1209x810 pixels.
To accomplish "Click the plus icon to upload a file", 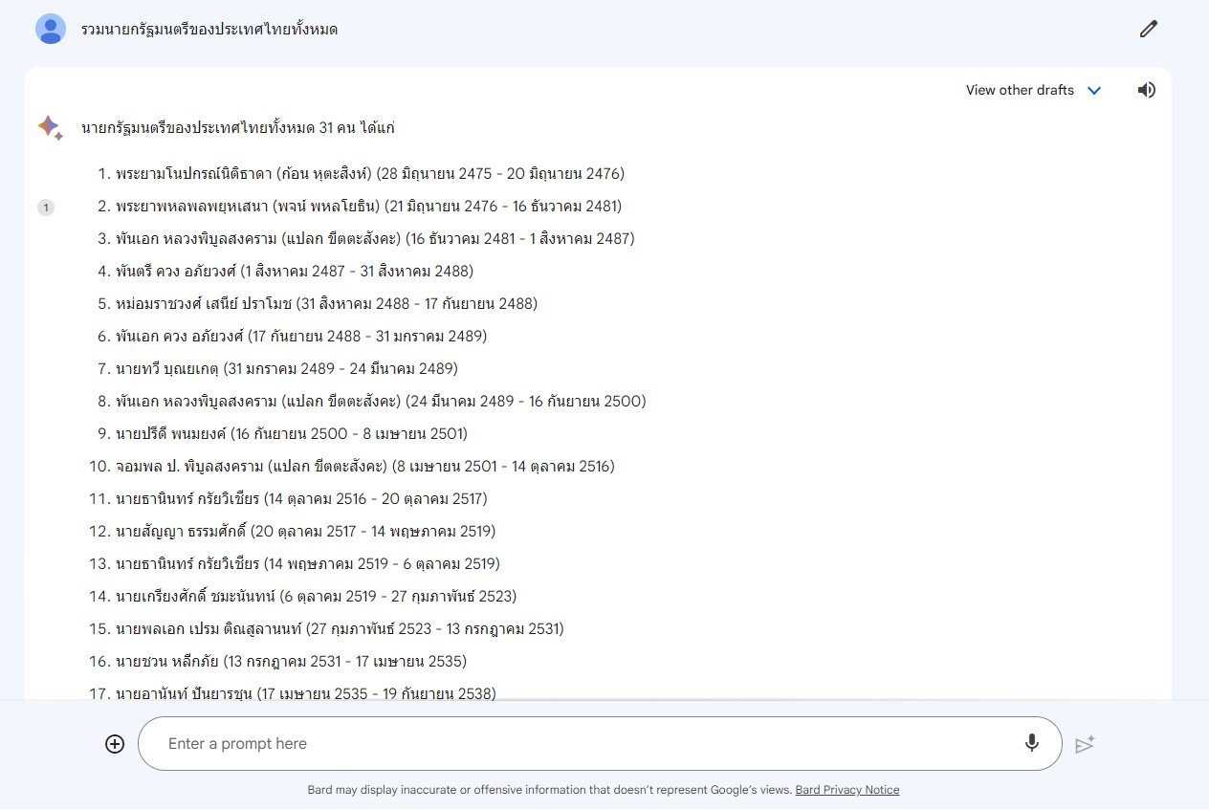I will 115,744.
